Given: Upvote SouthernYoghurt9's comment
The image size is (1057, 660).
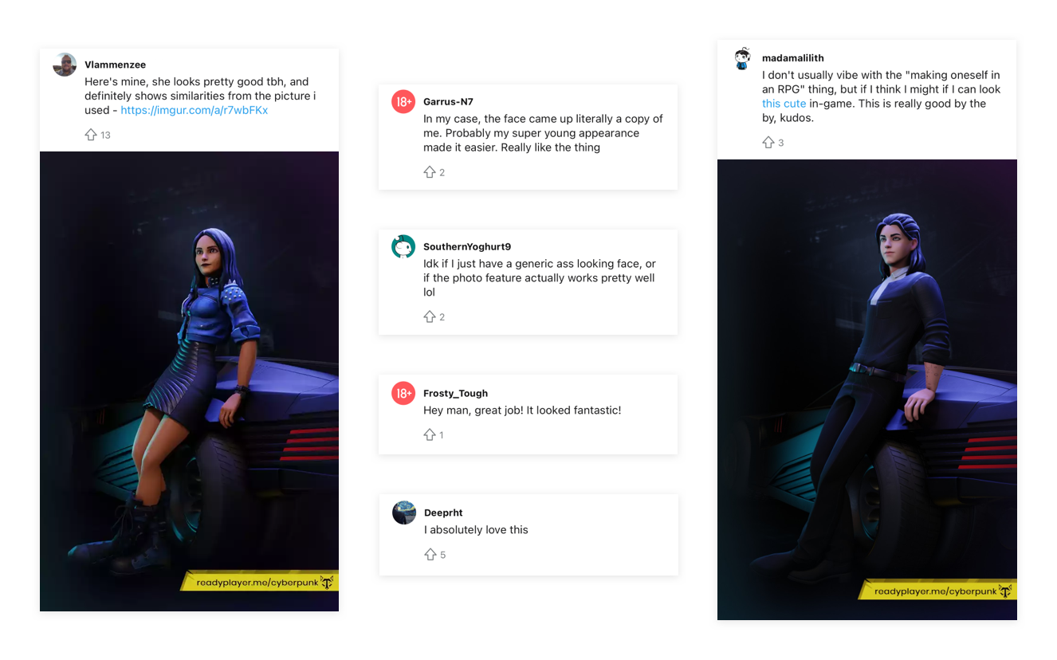Looking at the screenshot, I should click(430, 316).
